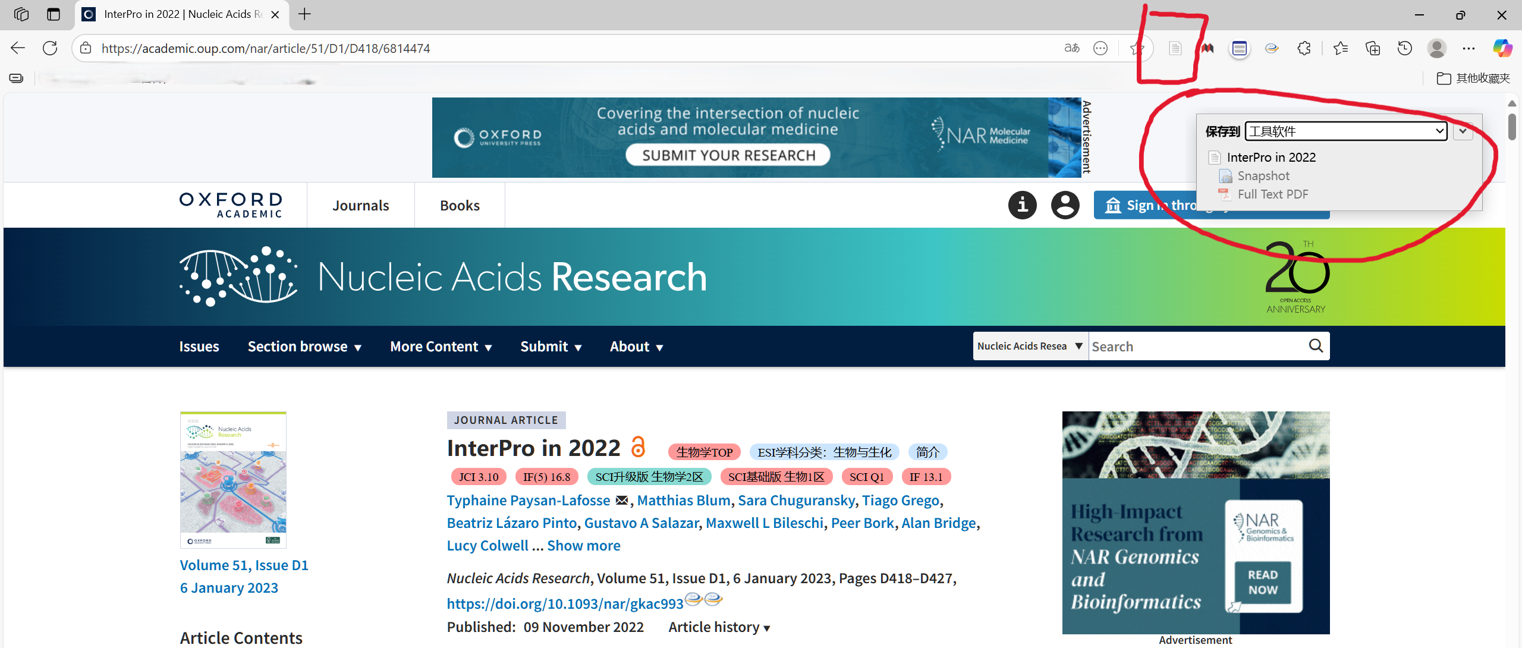Add this page to favorites star

coord(1137,48)
